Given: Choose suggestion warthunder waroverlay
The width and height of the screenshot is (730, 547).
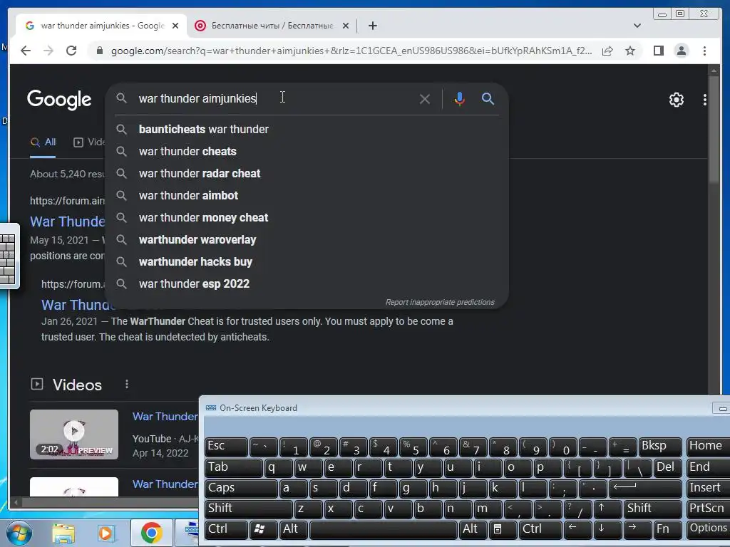Looking at the screenshot, I should pos(307,239).
